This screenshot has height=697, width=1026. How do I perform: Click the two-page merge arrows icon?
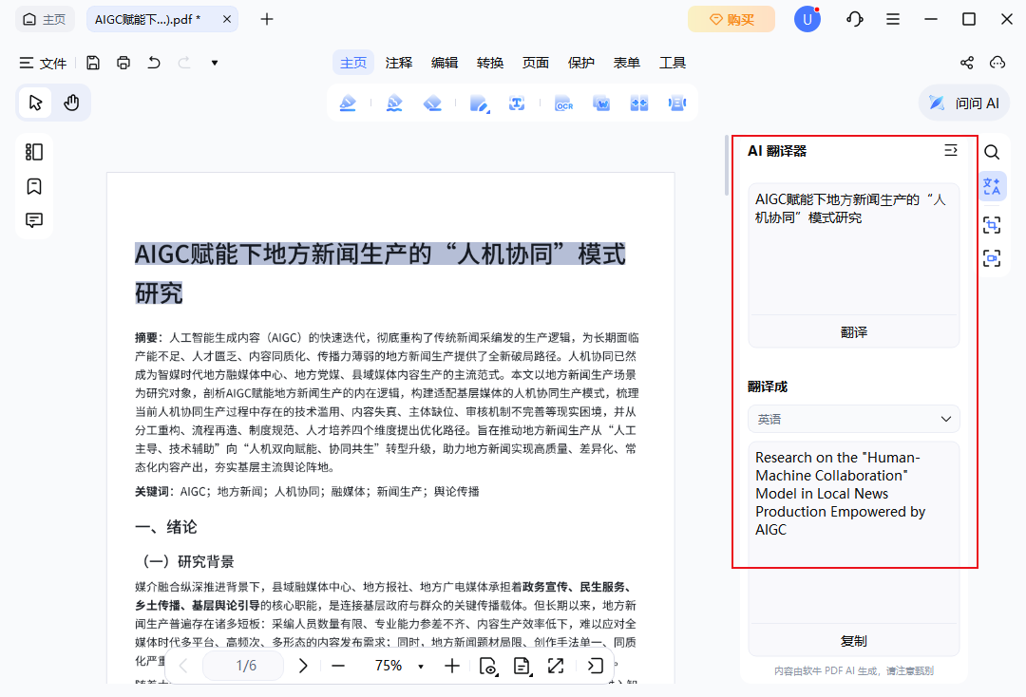click(639, 104)
